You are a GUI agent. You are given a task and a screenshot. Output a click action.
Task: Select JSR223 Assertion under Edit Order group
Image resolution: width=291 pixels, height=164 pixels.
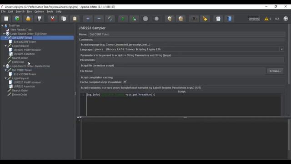pyautogui.click(x=24, y=54)
